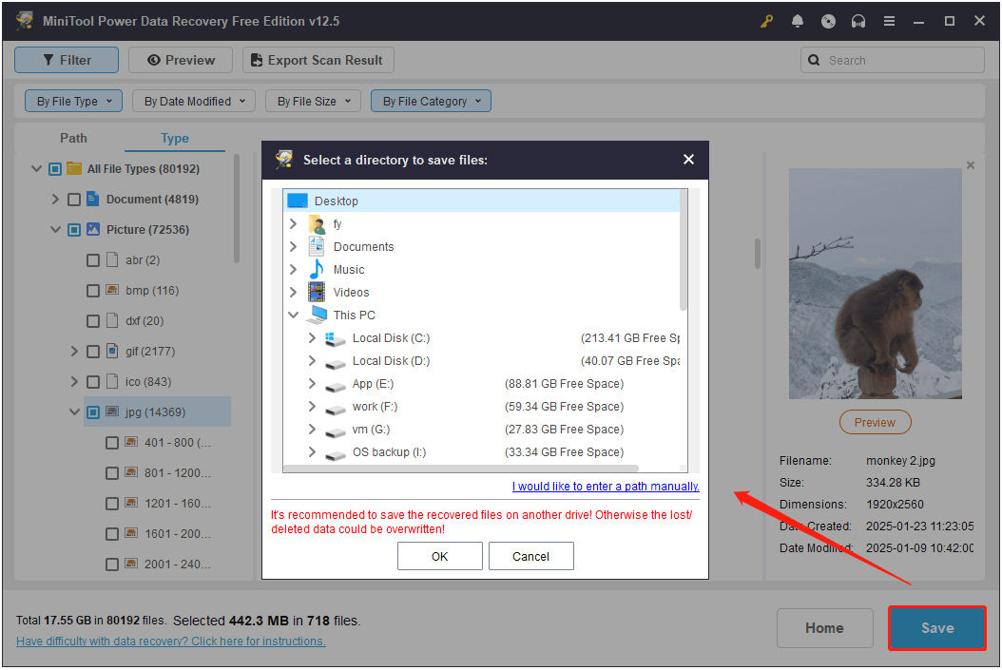The image size is (1002, 670).
Task: Check the gif (2177) checkbox
Action: [x=92, y=352]
